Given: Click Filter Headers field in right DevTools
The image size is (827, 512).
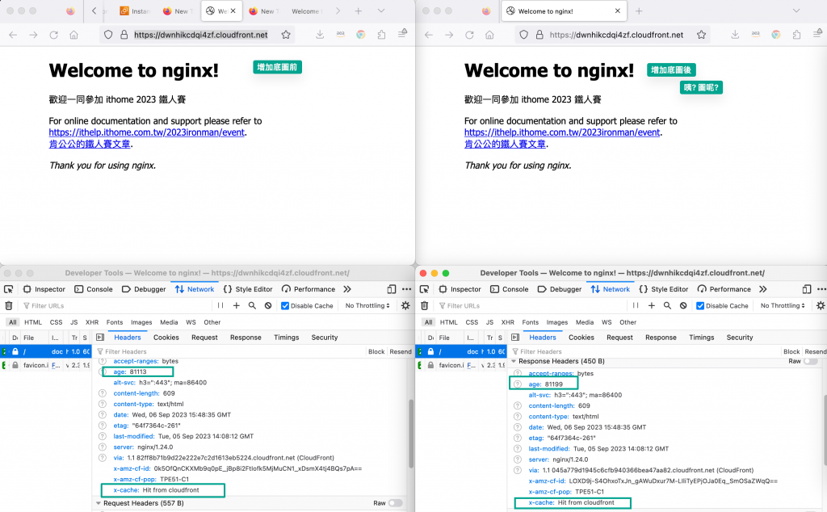Looking at the screenshot, I should [x=646, y=352].
